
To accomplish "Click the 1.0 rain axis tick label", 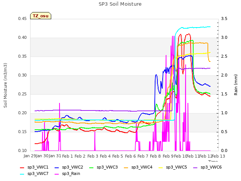I will pyautogui.click(x=224, y=113).
